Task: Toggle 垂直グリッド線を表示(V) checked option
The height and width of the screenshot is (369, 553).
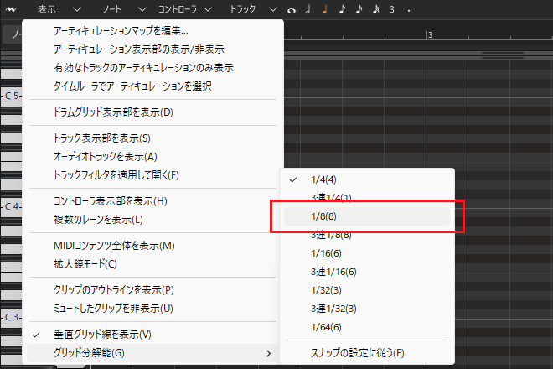Action: pyautogui.click(x=101, y=334)
